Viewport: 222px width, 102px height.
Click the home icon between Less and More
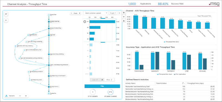tap(102, 80)
